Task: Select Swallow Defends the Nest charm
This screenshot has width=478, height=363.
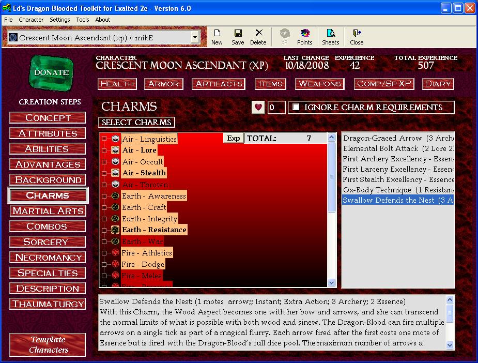Action: 398,200
